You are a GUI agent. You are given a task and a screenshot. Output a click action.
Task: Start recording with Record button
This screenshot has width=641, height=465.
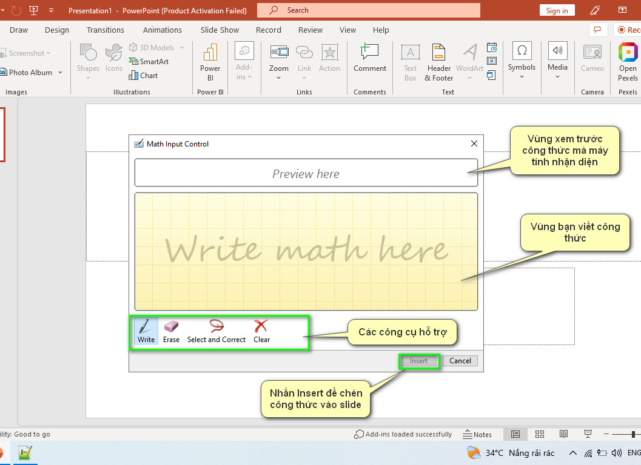coord(628,30)
